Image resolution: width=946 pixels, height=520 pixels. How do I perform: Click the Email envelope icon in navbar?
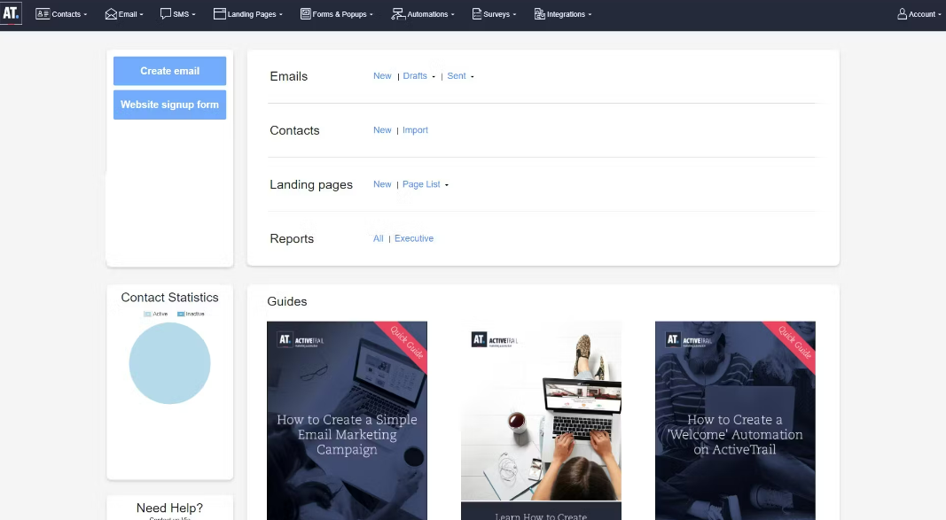[111, 14]
